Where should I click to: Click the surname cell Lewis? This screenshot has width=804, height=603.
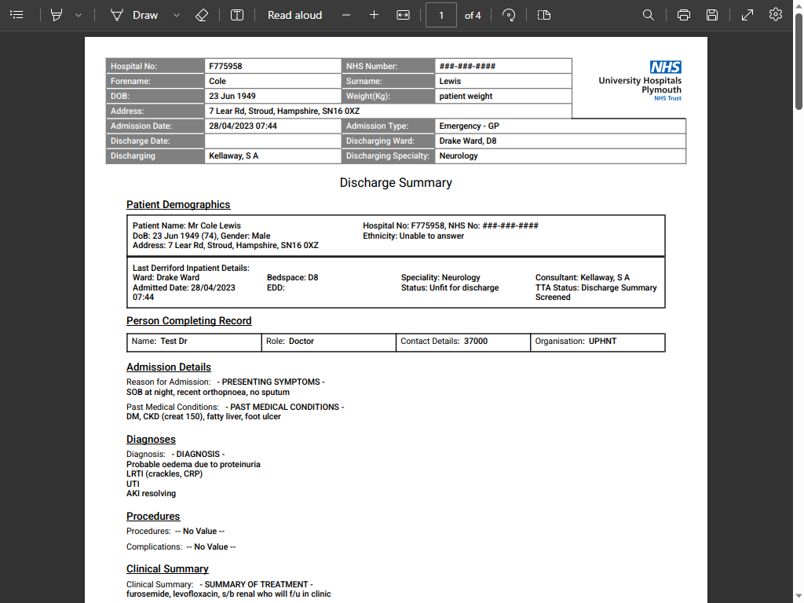503,81
